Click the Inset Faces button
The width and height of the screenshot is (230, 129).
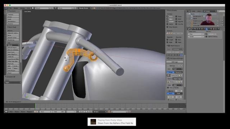pos(13,52)
